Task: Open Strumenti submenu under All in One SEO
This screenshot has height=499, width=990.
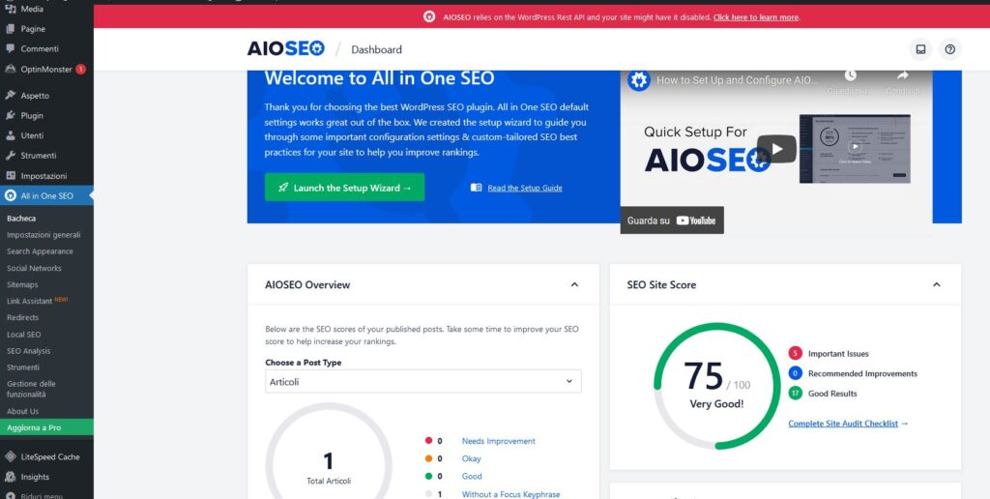Action: coord(23,367)
